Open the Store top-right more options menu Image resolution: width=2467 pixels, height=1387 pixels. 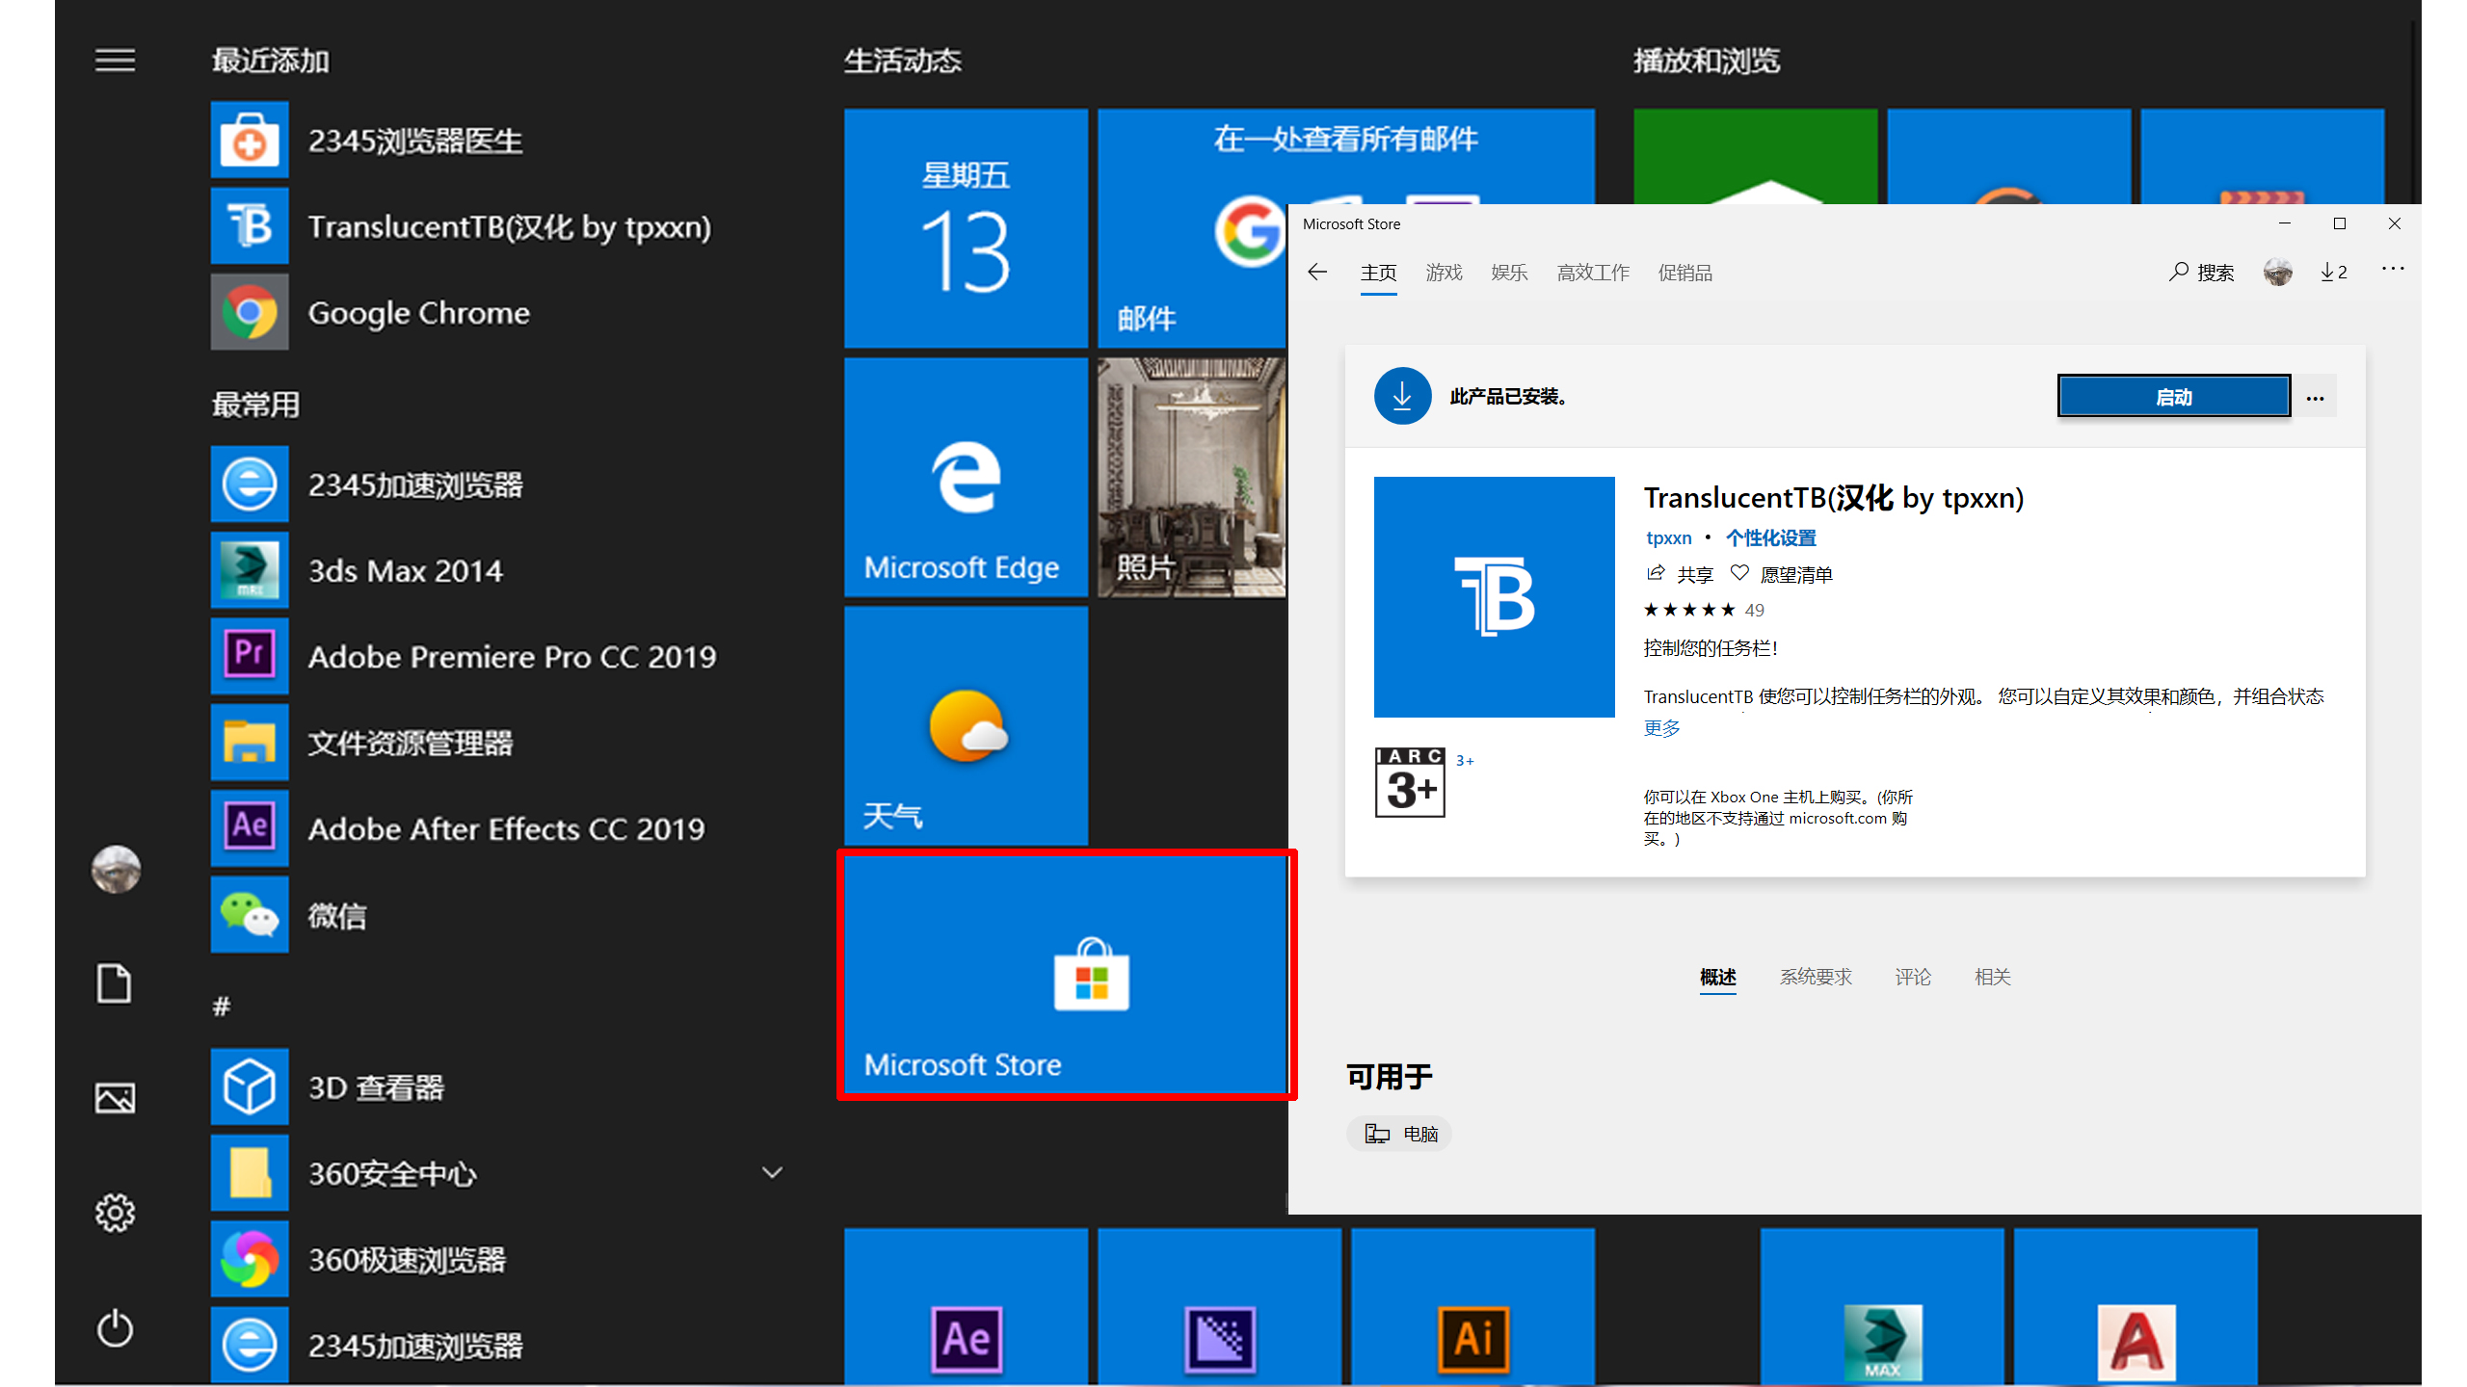[2393, 270]
